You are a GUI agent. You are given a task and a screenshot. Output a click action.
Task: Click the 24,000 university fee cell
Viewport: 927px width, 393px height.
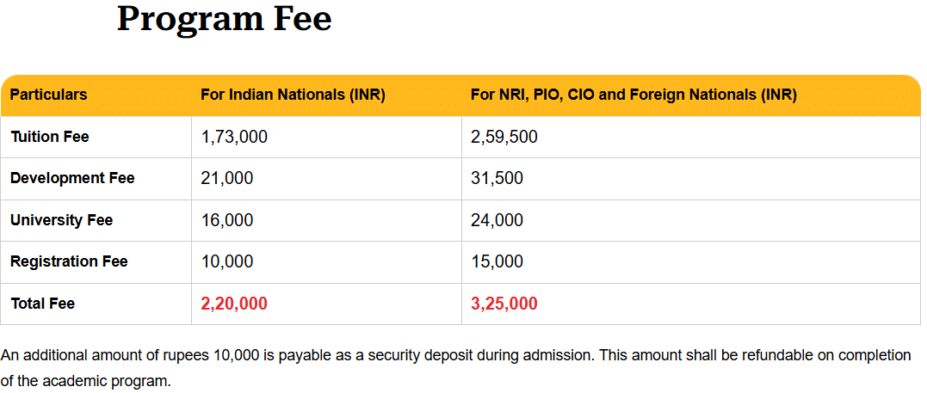click(497, 220)
